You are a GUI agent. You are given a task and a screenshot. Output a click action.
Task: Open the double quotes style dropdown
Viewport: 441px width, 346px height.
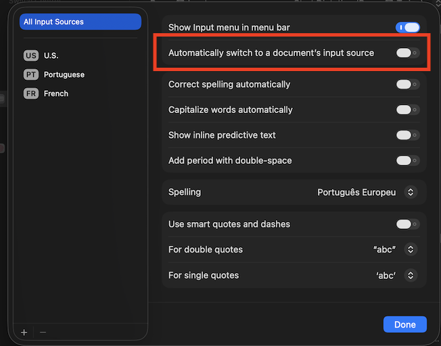410,250
